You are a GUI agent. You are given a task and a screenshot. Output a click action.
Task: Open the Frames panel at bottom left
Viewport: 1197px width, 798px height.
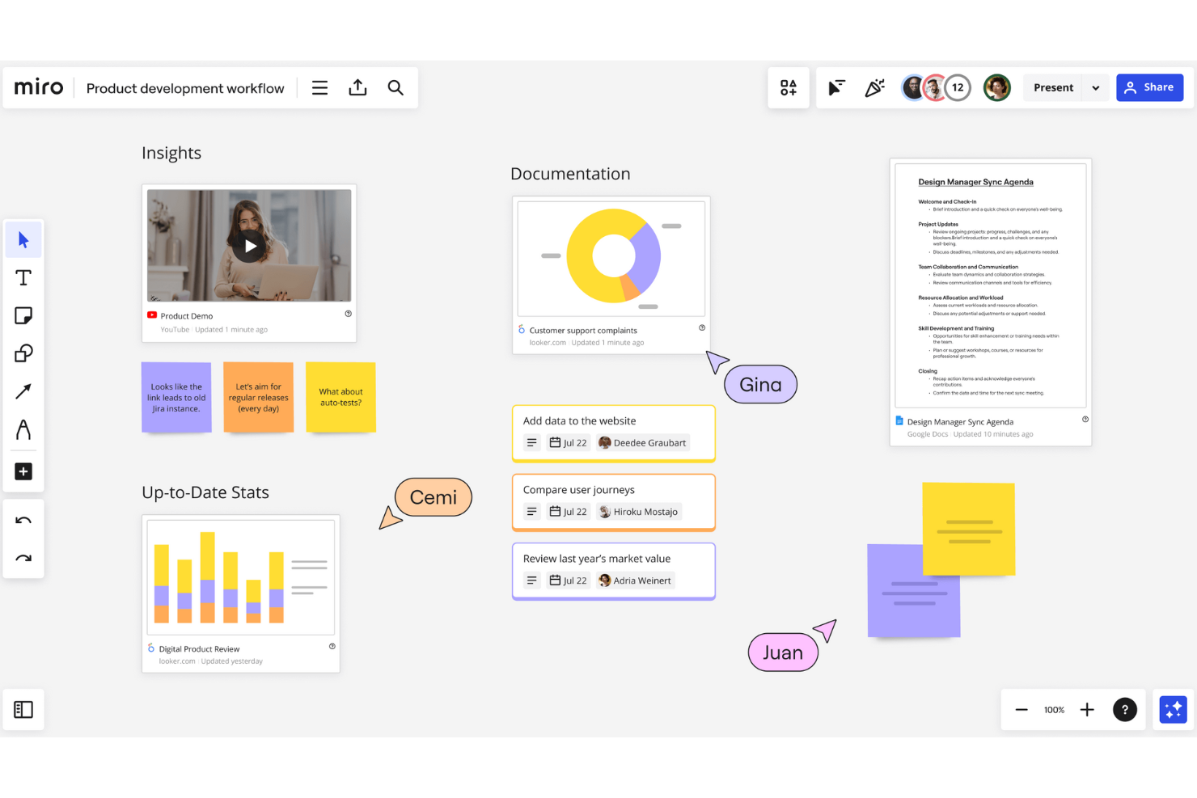pos(23,709)
